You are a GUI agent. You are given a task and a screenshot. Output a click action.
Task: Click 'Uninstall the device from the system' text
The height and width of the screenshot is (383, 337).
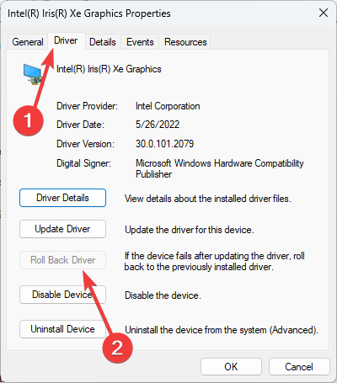point(222,330)
